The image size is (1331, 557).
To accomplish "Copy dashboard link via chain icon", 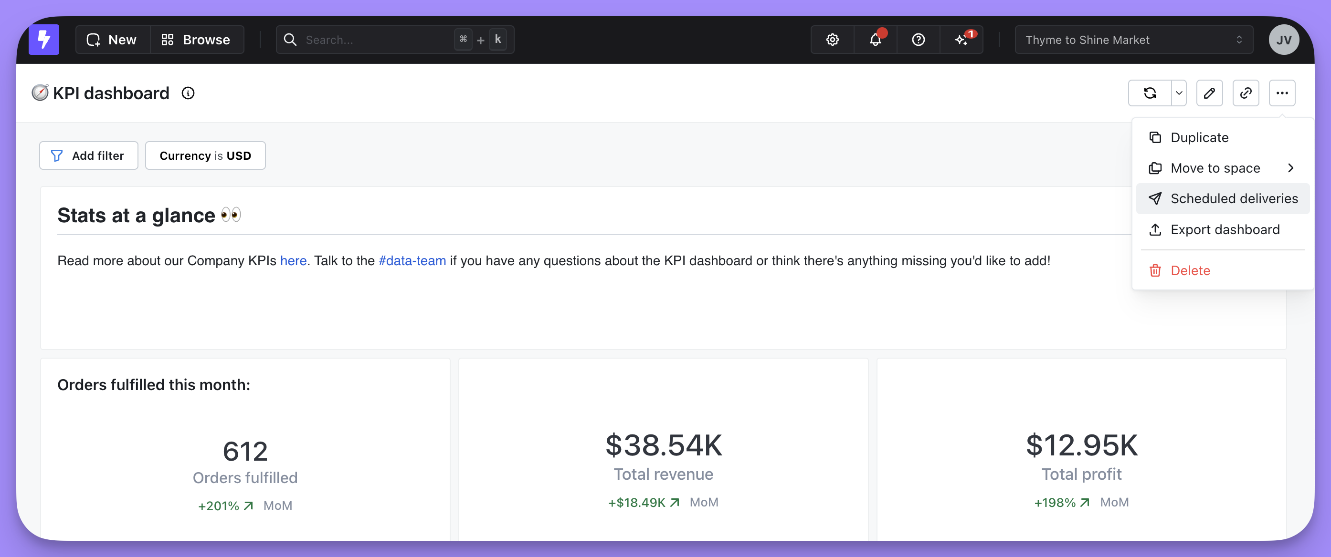I will [1245, 93].
